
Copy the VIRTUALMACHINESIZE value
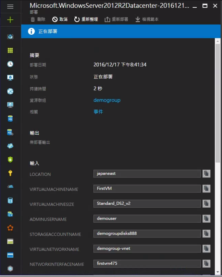pyautogui.click(x=206, y=203)
